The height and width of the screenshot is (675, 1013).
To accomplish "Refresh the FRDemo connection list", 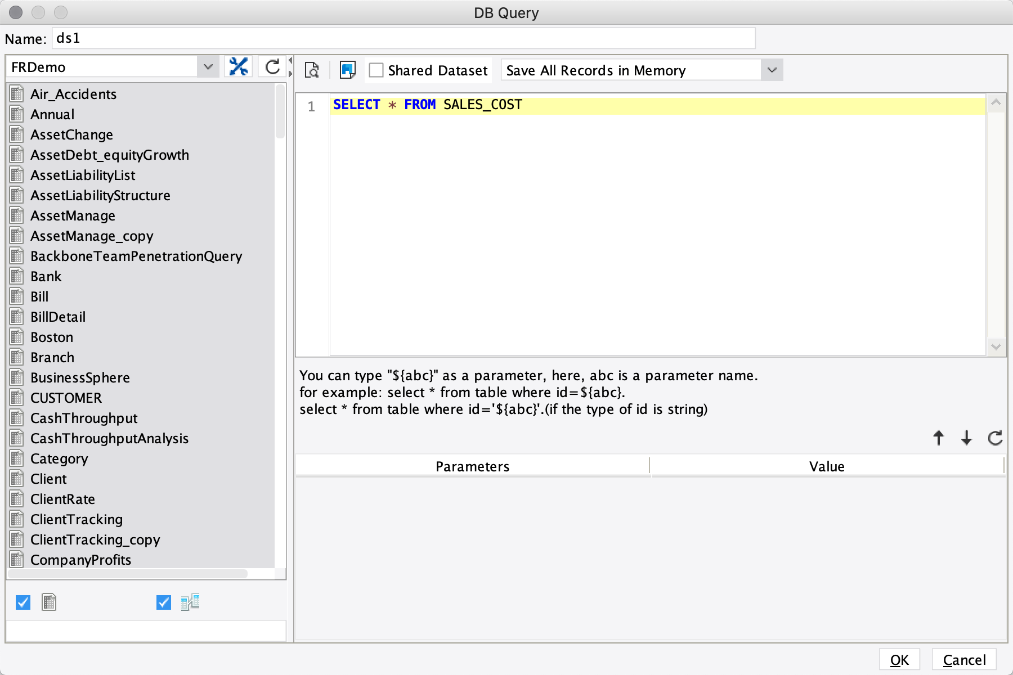I will pos(272,66).
